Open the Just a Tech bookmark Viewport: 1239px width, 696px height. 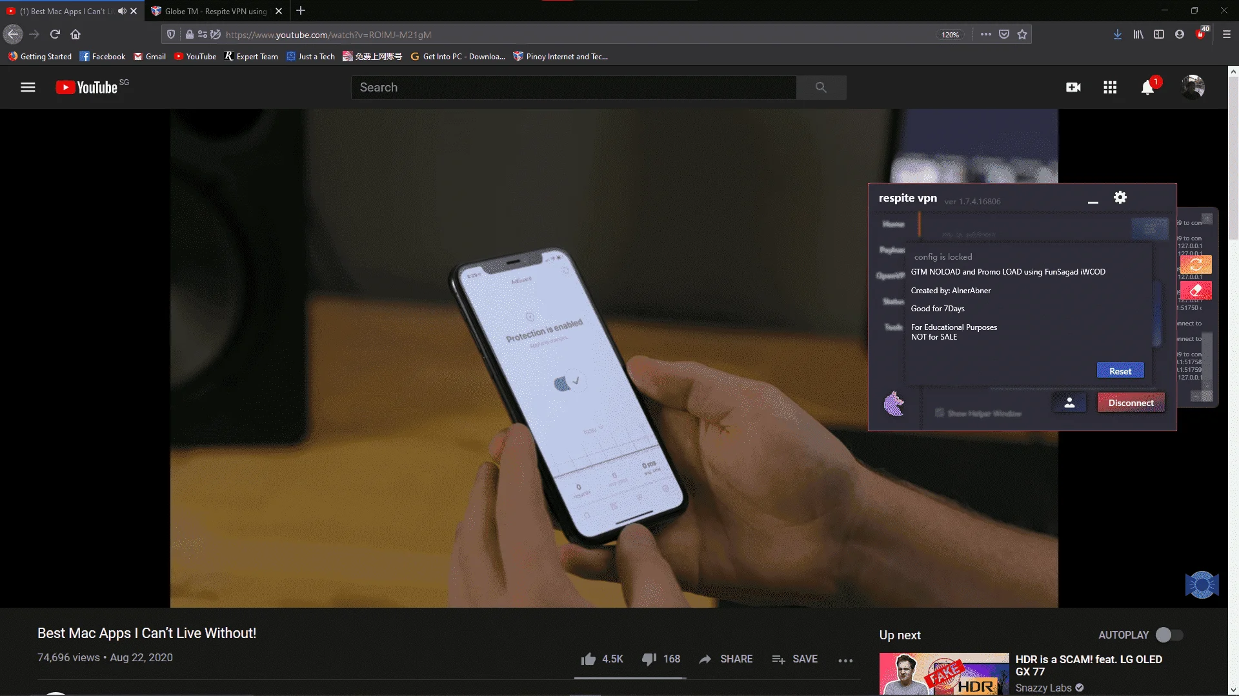[310, 57]
